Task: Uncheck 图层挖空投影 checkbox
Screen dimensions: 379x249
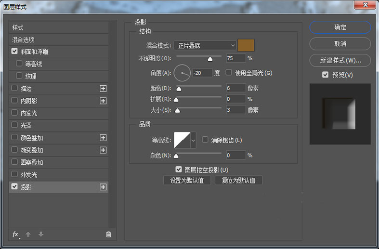Action: tap(179, 169)
